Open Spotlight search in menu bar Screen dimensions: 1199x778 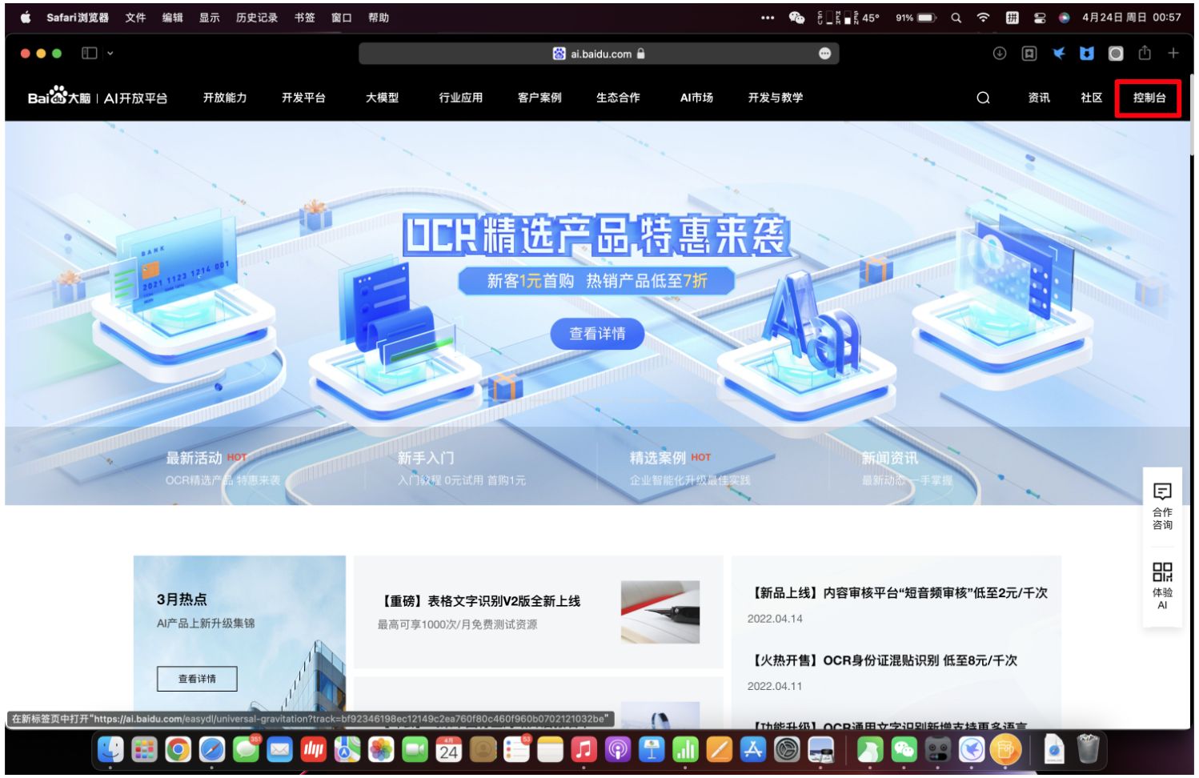pos(956,17)
